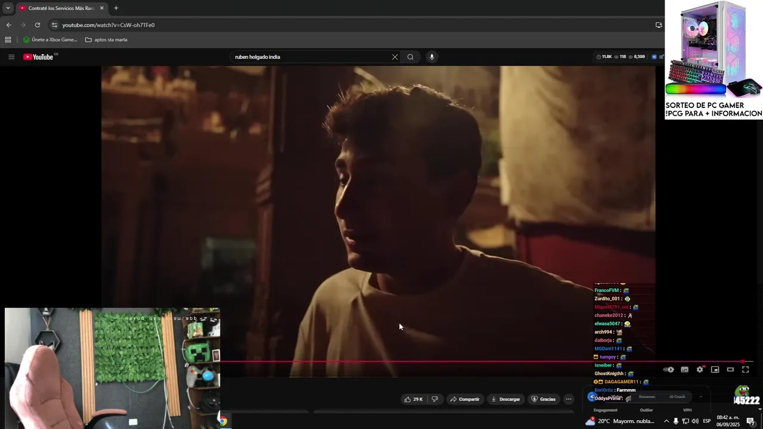Open the taskbar weather widget 20°C
763x429 pixels.
coord(620,421)
